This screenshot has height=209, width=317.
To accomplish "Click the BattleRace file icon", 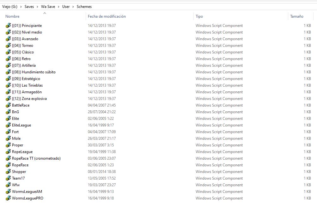I will point(8,105).
